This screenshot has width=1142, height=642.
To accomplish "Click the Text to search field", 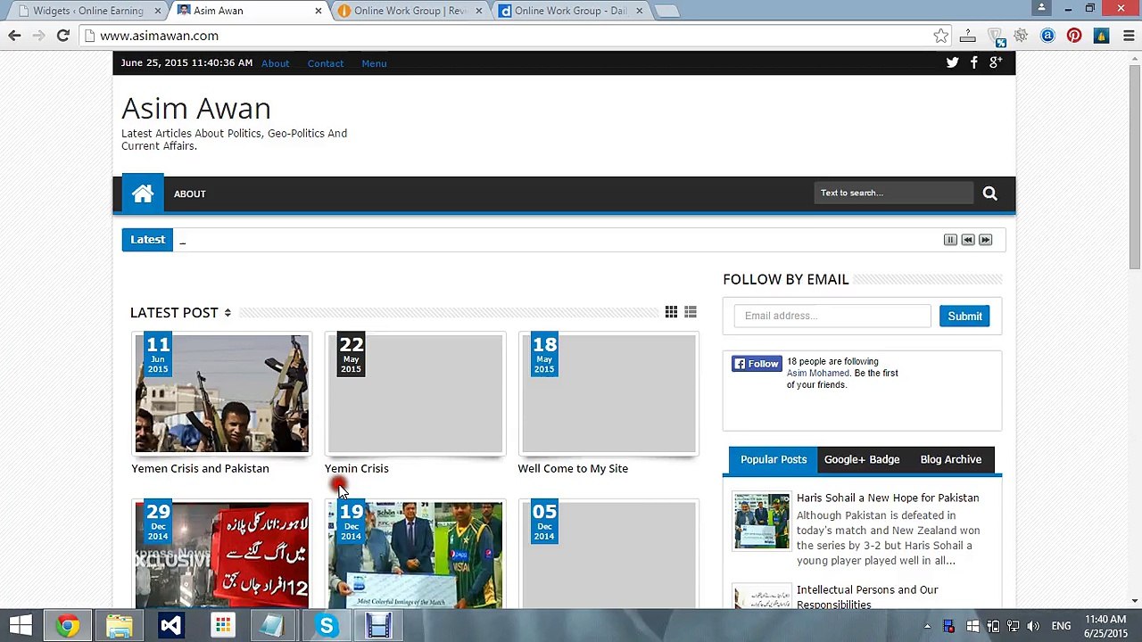I will [x=893, y=193].
